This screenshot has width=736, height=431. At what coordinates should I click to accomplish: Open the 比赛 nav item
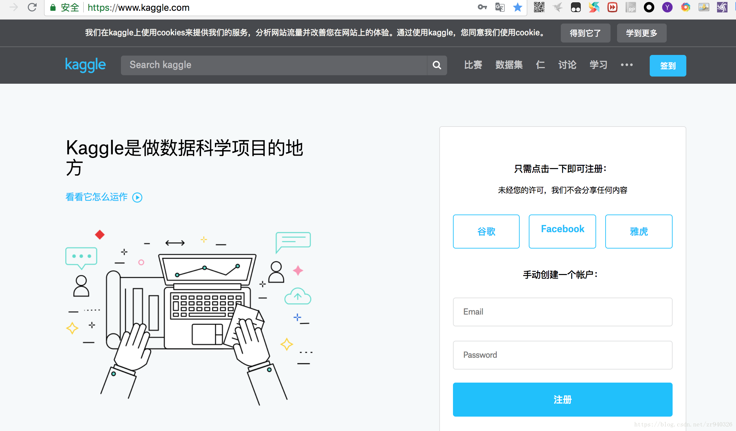(473, 65)
